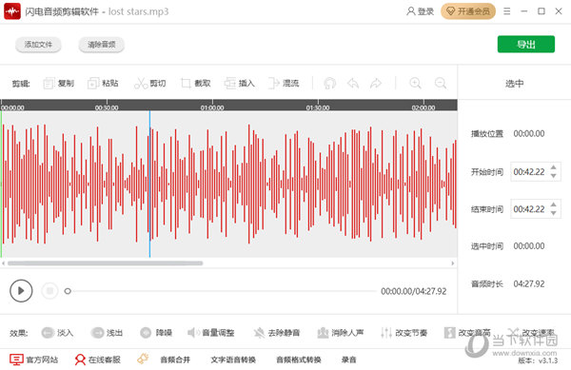Open Volume Adjust (音量调整) effect
Image resolution: width=571 pixels, height=370 pixels.
211,333
